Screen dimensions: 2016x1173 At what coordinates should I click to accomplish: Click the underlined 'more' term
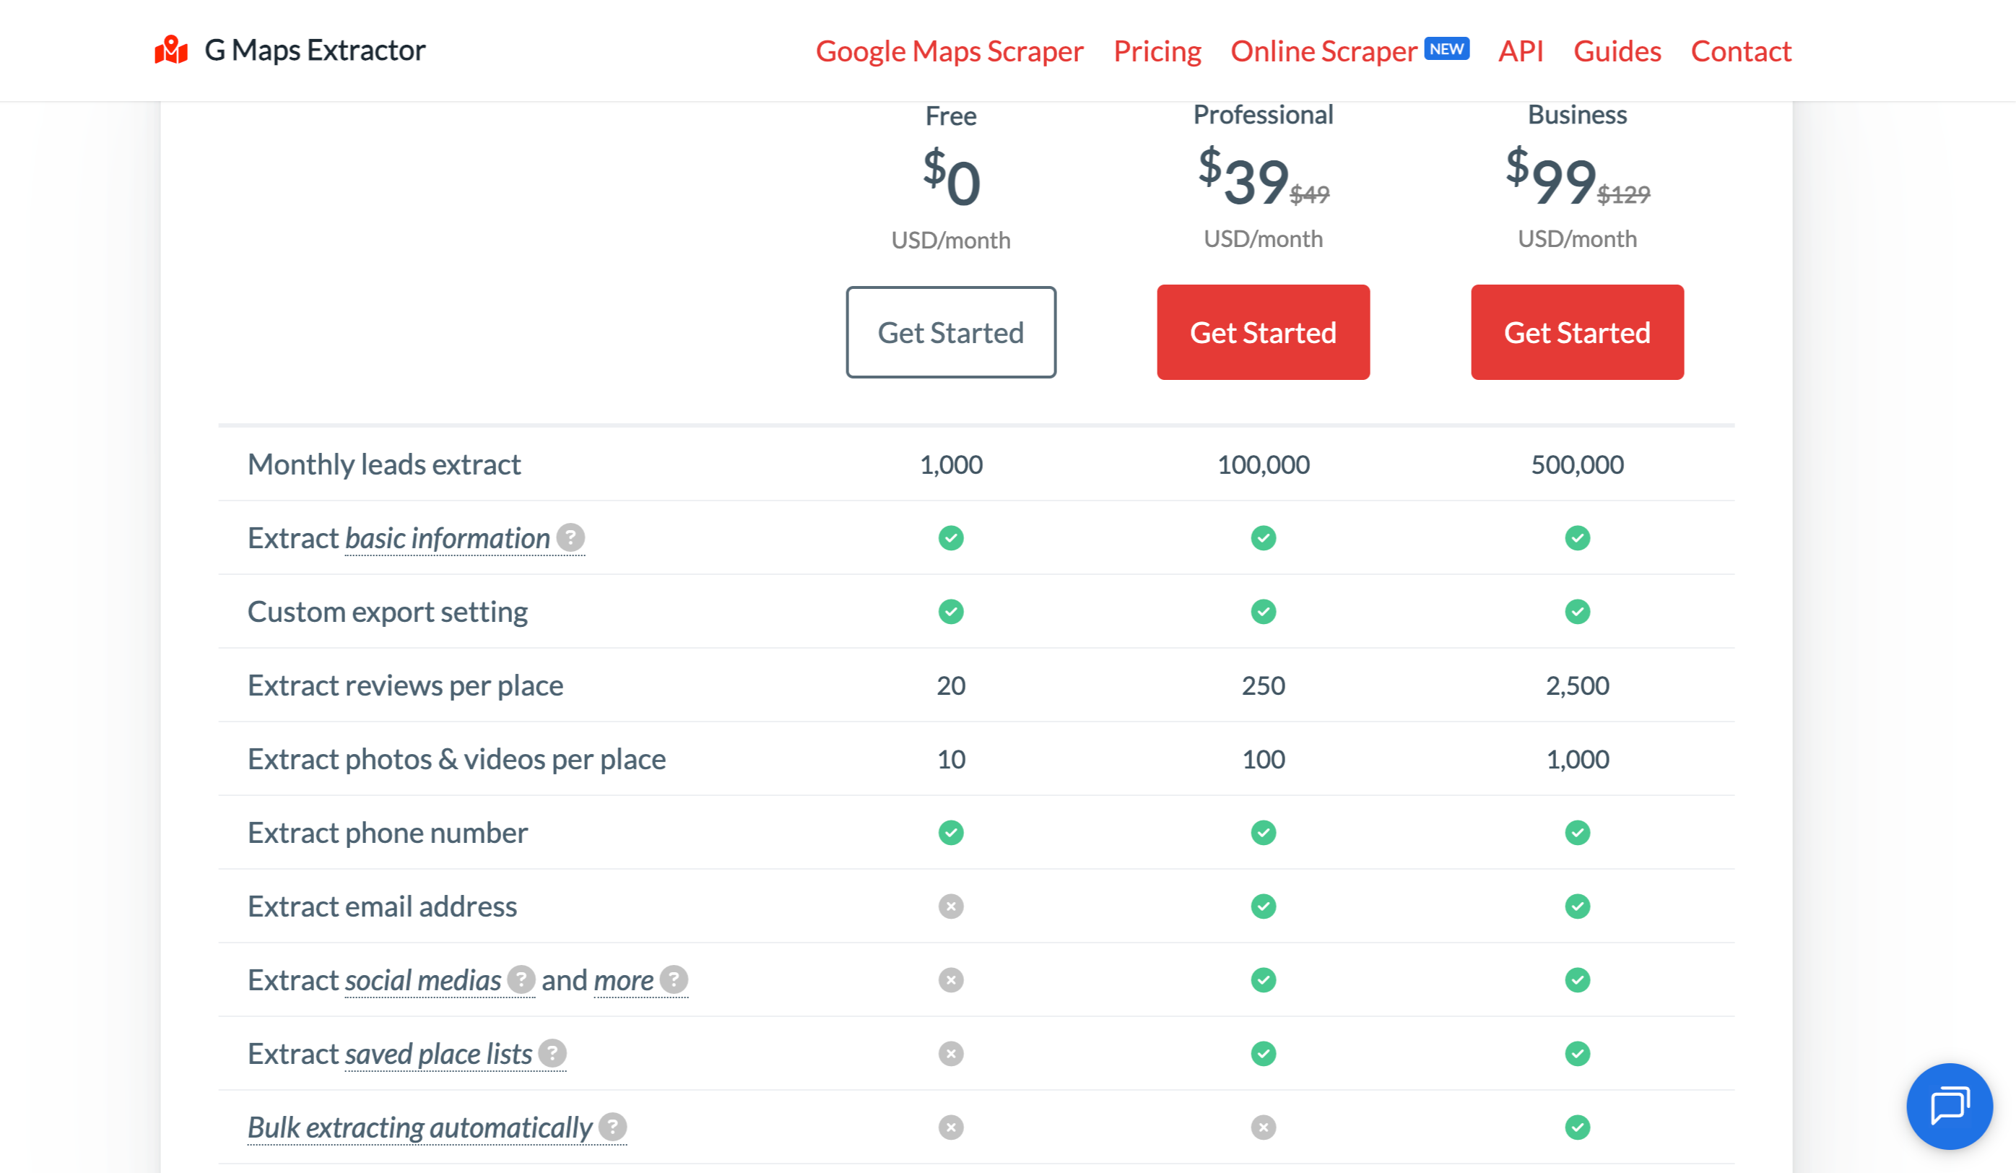[x=623, y=980]
